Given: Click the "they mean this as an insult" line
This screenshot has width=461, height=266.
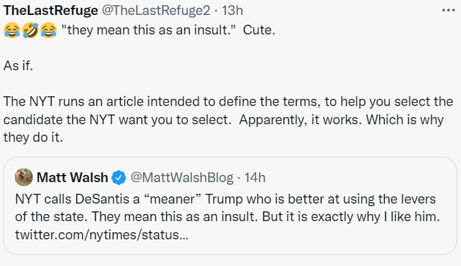Looking at the screenshot, I should [x=147, y=30].
